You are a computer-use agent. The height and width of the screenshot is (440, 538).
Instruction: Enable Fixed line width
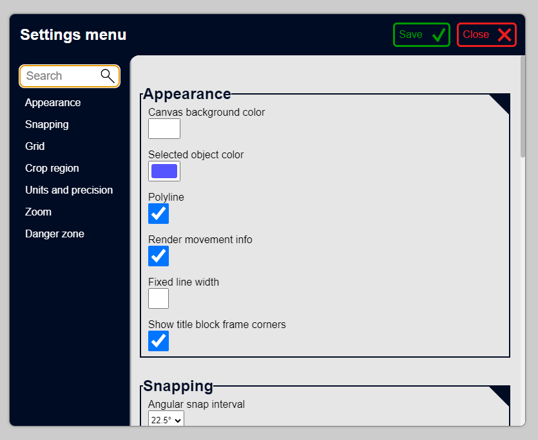pos(159,298)
